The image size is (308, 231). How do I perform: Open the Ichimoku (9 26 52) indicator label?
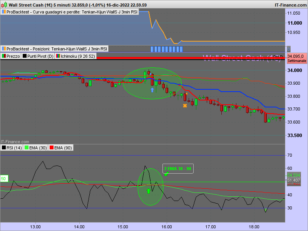(75, 56)
